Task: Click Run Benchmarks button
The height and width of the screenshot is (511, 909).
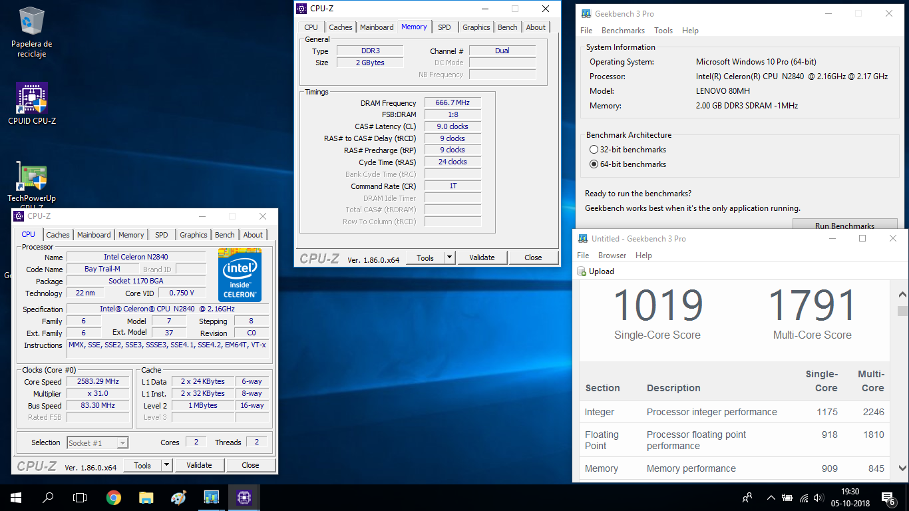Action: tap(844, 225)
